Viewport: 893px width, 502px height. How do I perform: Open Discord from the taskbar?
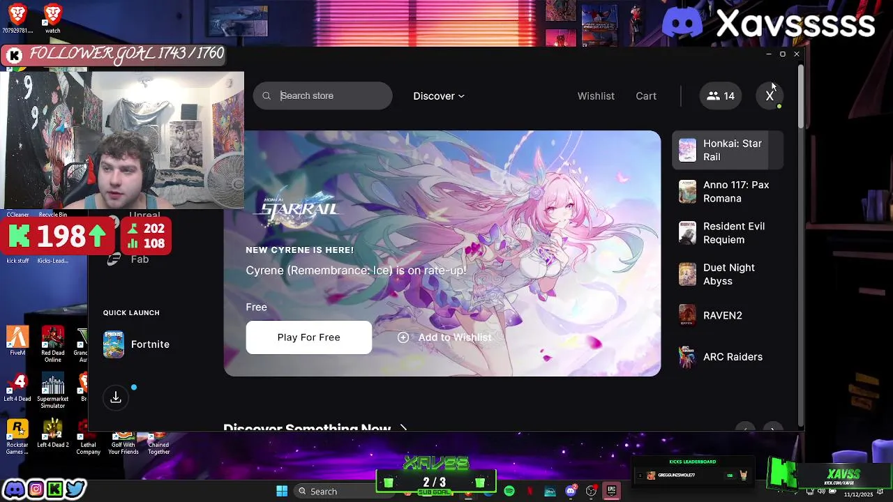pyautogui.click(x=571, y=492)
